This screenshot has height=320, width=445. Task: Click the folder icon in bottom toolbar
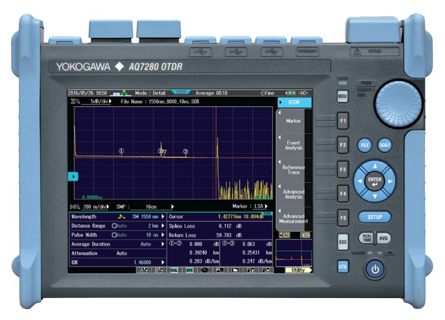[x=235, y=270]
